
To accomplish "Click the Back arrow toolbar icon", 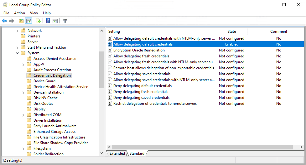I will (x=4, y=21).
